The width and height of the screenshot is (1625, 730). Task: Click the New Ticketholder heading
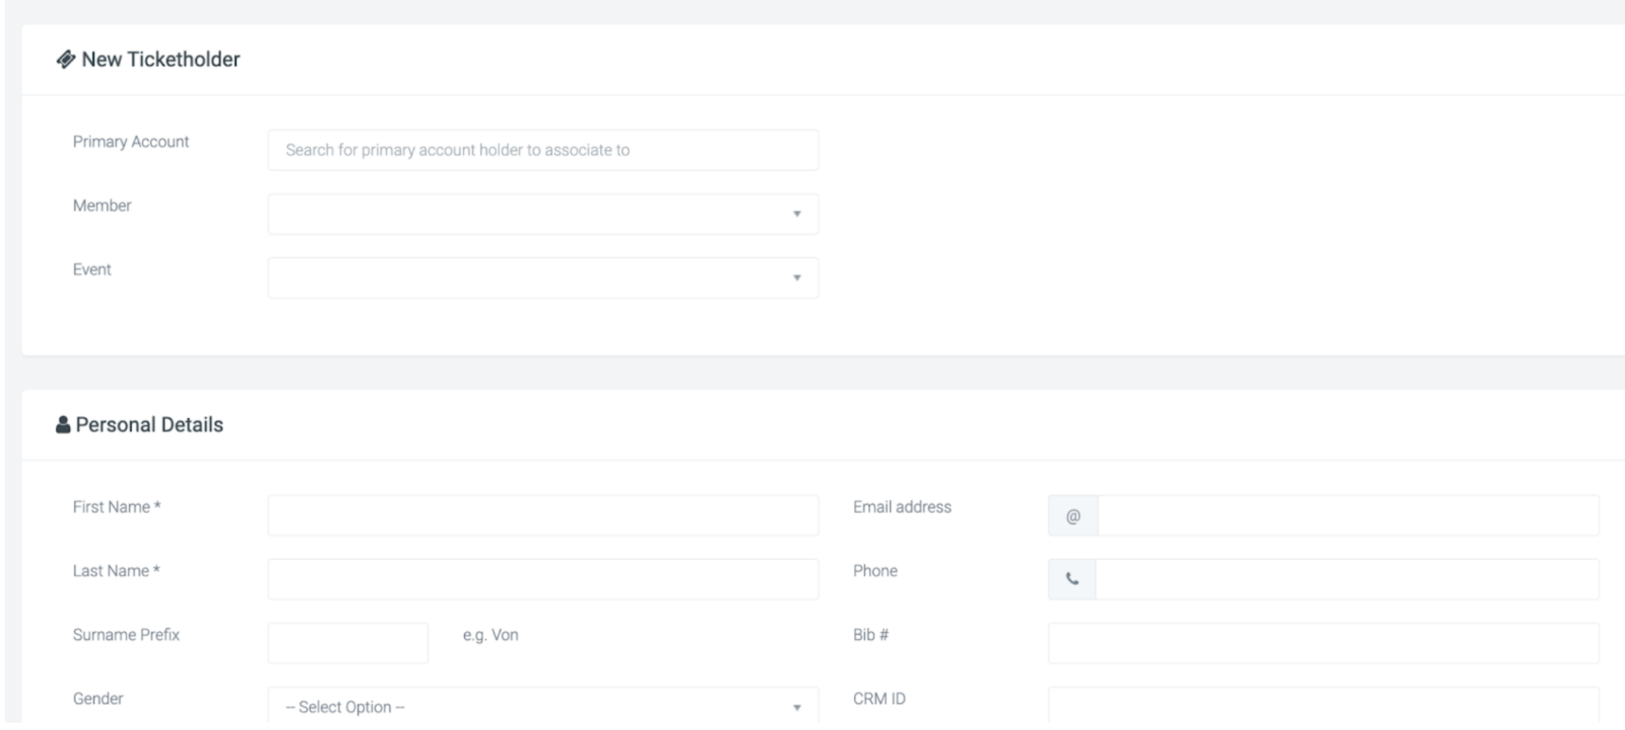click(x=161, y=59)
